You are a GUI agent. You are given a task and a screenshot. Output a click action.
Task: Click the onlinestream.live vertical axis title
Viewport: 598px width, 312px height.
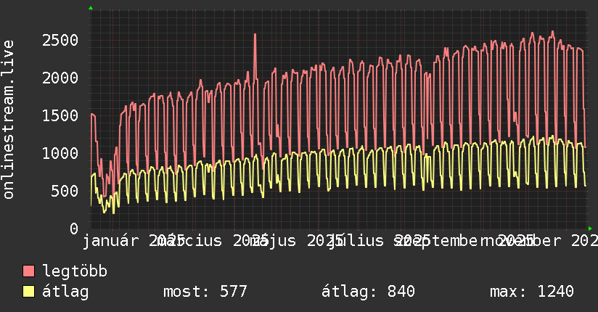coord(9,120)
